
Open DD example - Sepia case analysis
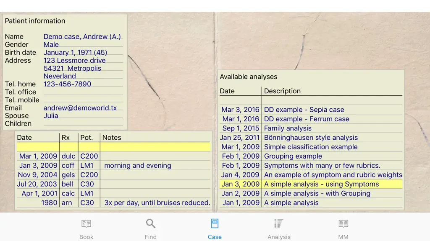click(x=311, y=110)
